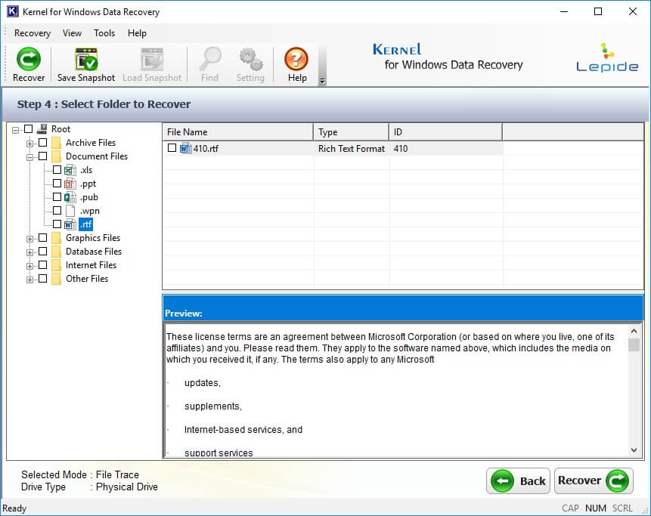Click the Save Snapshot icon
The image size is (651, 516).
(x=86, y=59)
